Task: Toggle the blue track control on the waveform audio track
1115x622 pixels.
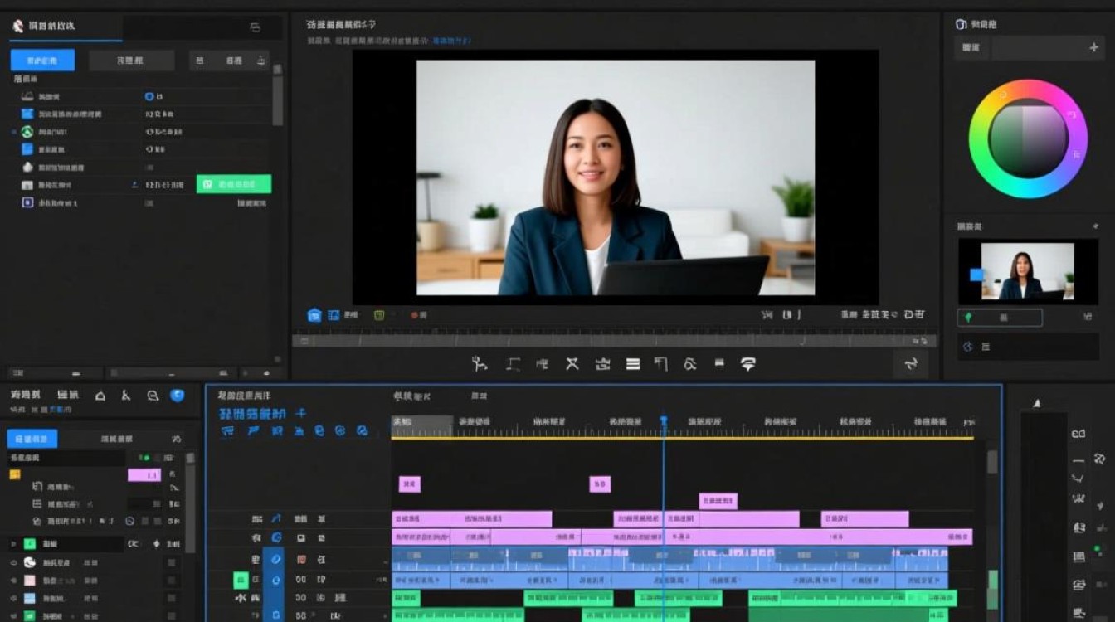Action: pyautogui.click(x=276, y=560)
